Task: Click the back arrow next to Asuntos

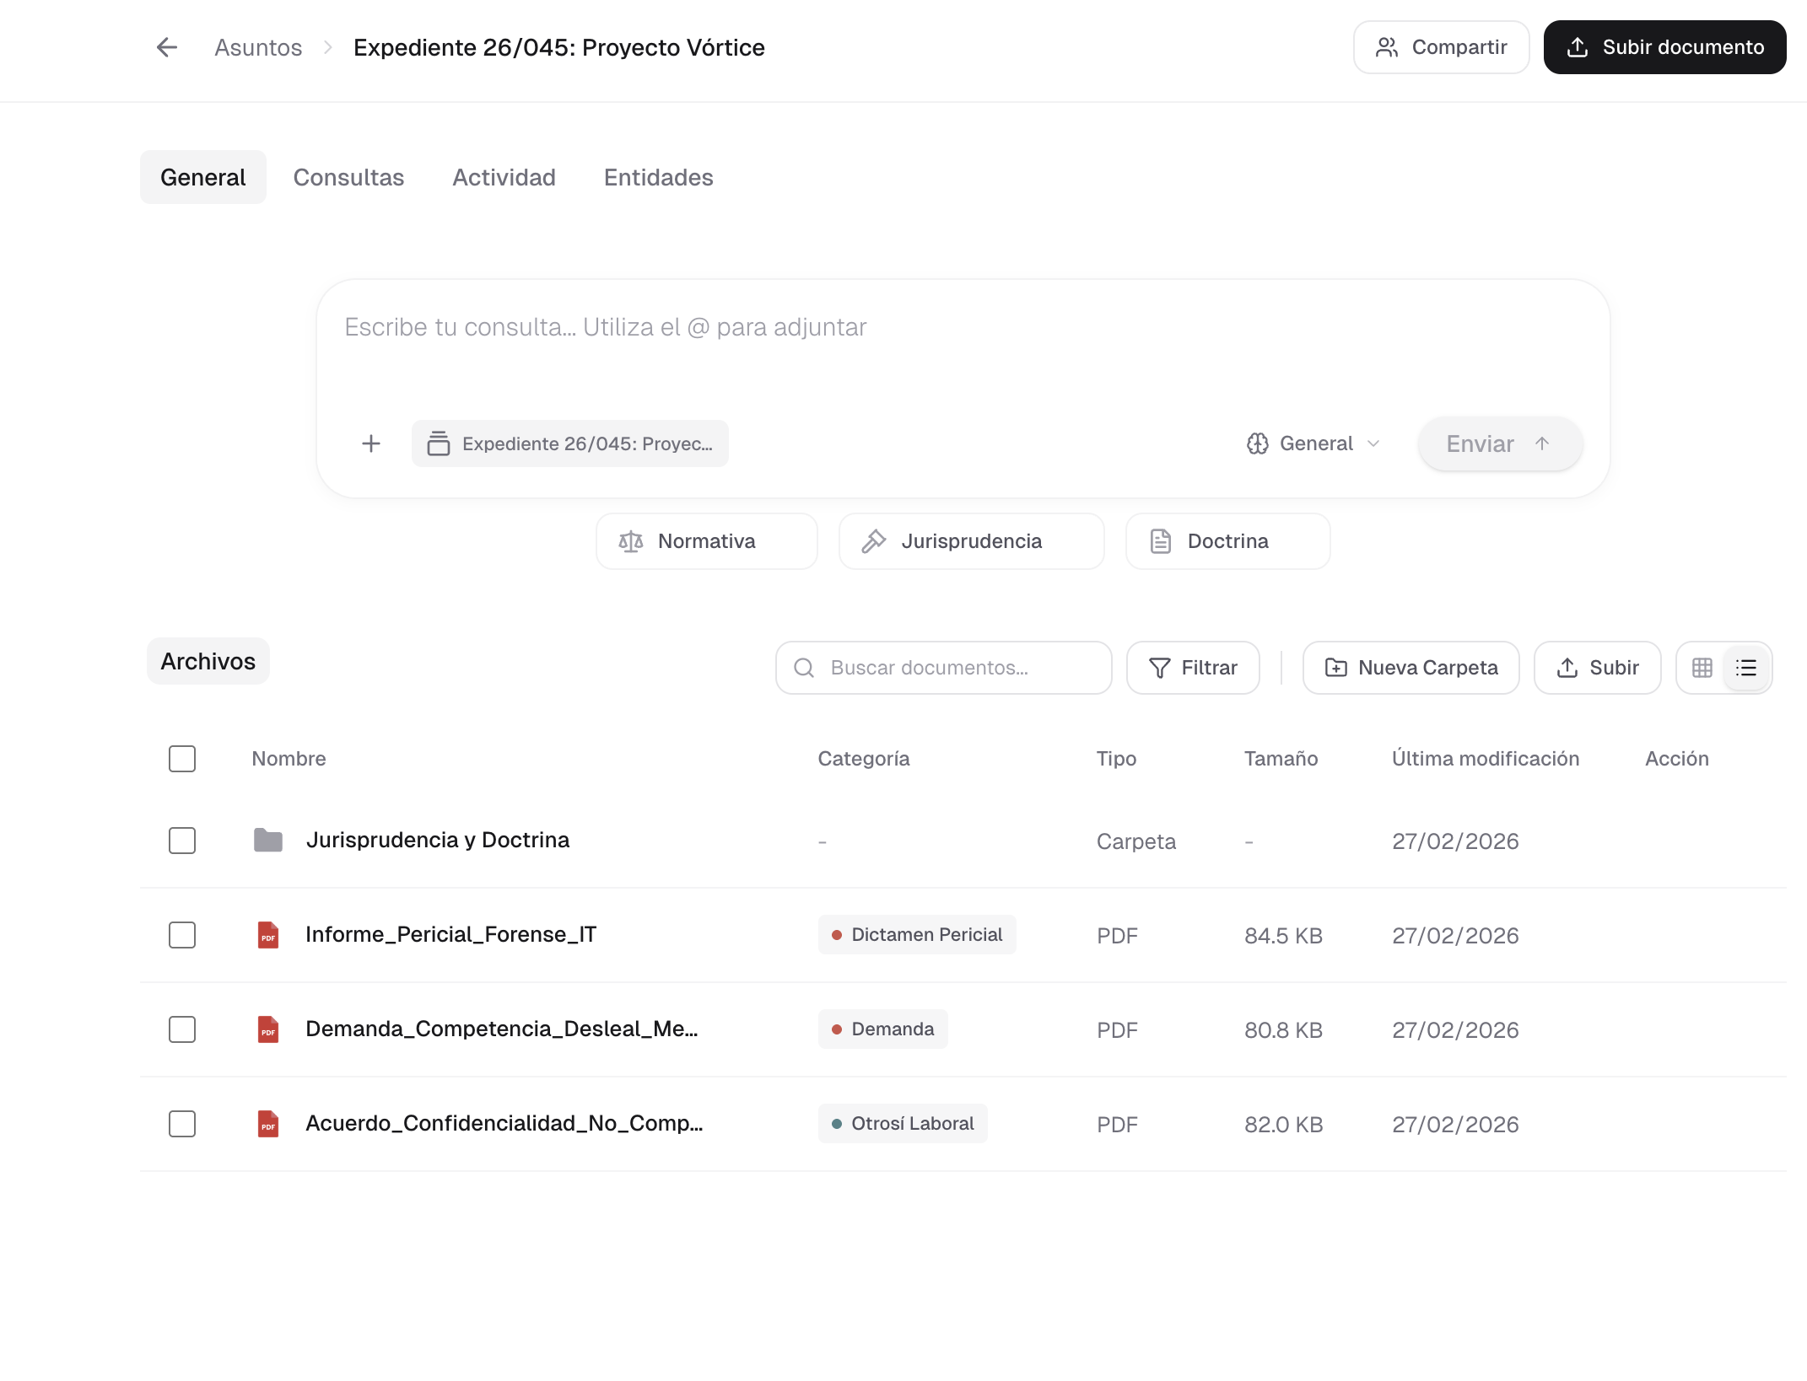Action: pyautogui.click(x=166, y=47)
